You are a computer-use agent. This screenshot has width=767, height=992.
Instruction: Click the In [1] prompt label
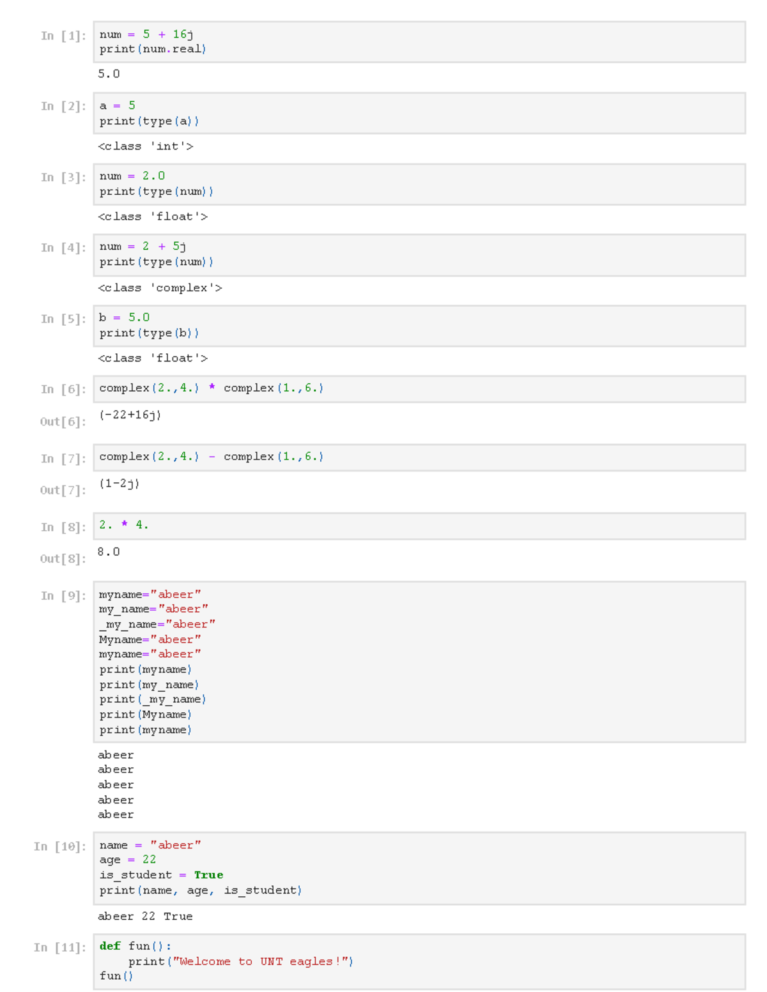pyautogui.click(x=63, y=36)
